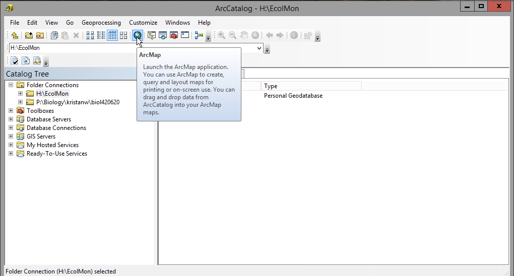Click the Delete X toolbar icon
Screen dimensions: 514x276
click(x=76, y=35)
